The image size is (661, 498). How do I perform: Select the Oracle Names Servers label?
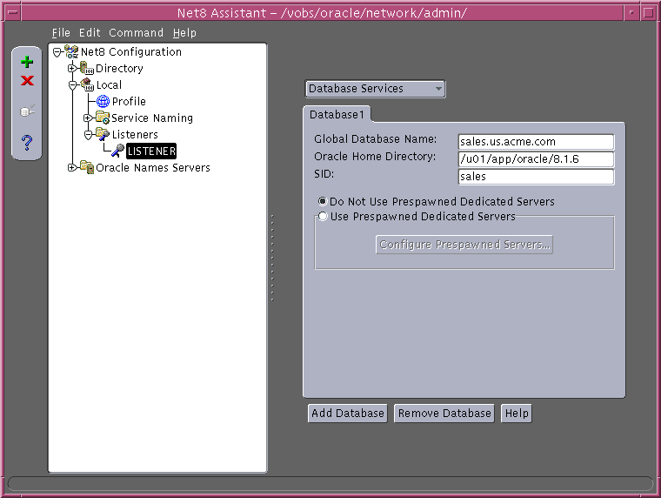[x=153, y=167]
